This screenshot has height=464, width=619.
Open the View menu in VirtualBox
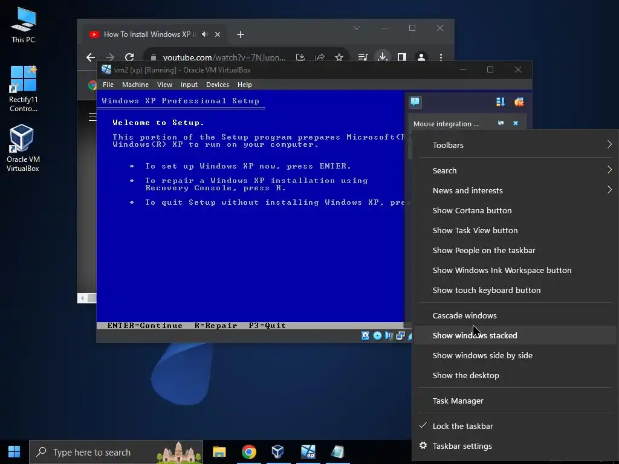click(x=164, y=85)
